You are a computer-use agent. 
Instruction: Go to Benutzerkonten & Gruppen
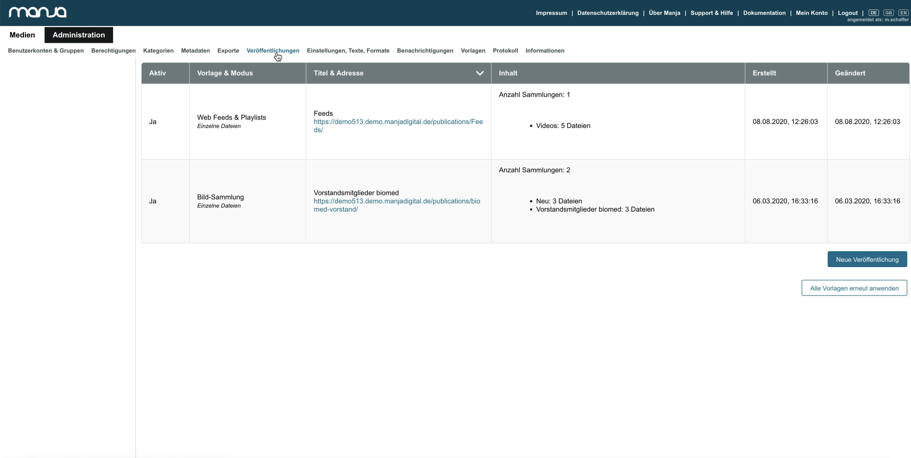[46, 51]
